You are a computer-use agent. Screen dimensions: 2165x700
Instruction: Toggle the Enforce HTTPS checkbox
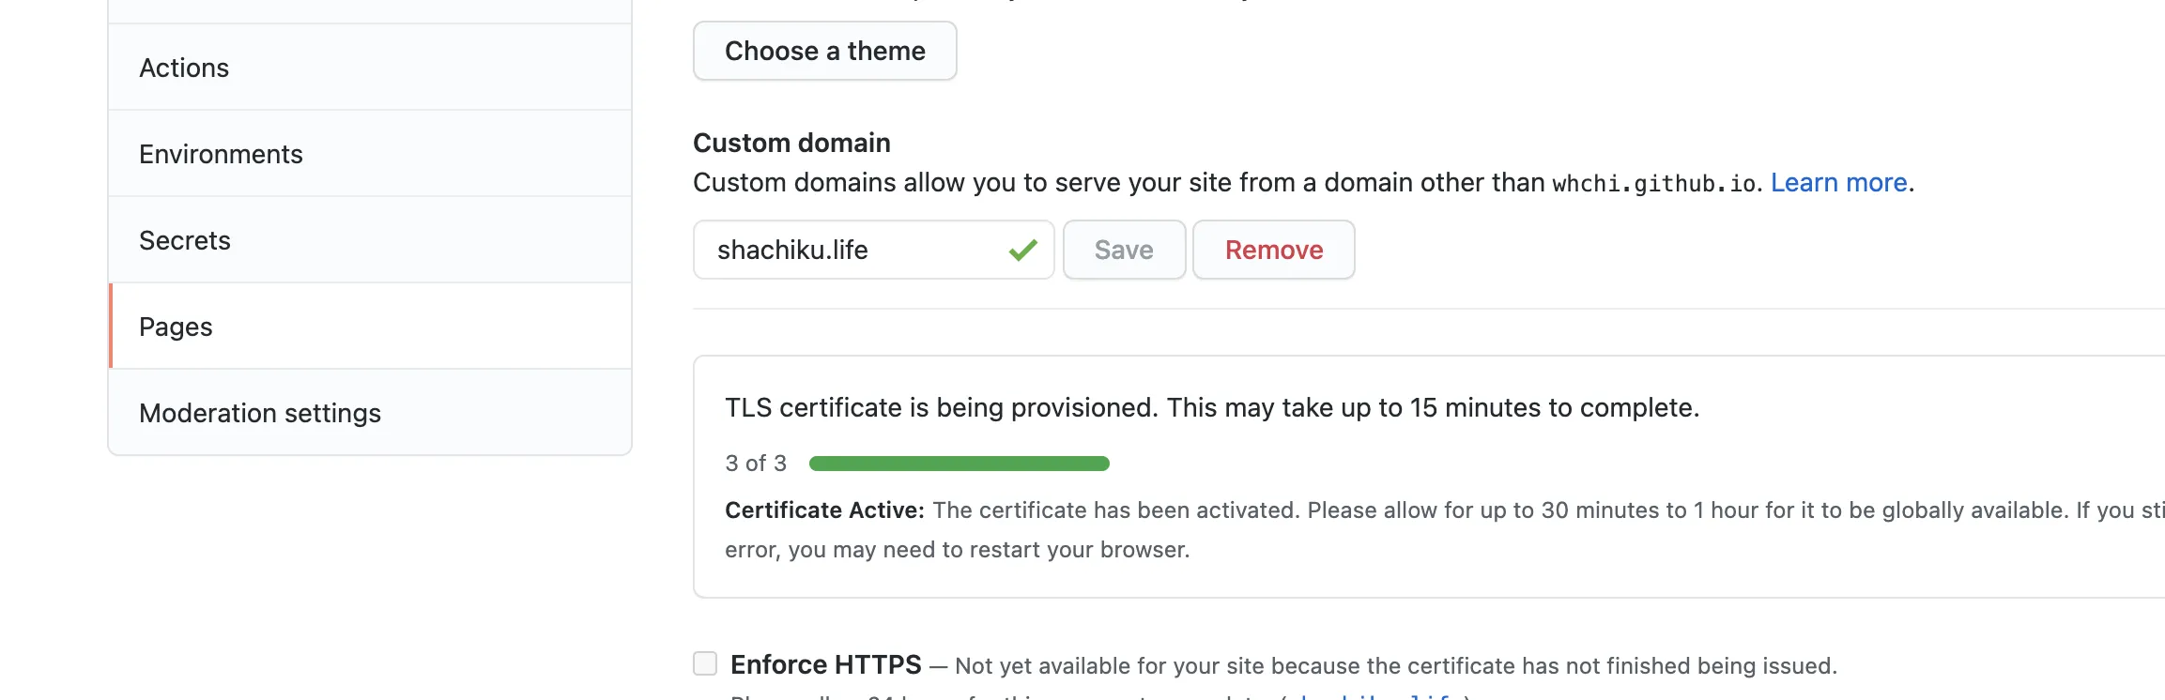pyautogui.click(x=705, y=663)
